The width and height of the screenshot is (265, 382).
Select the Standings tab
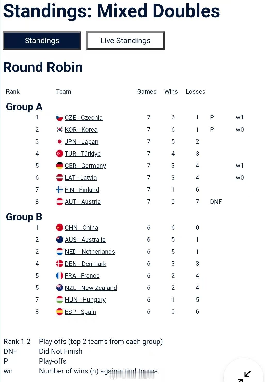coord(42,41)
